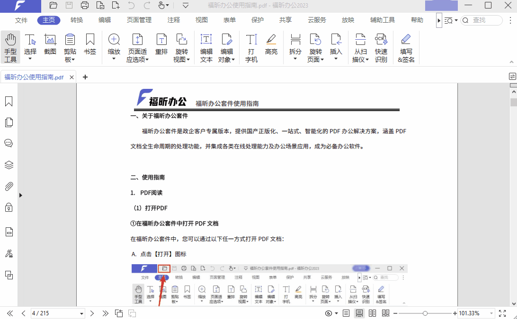Click the next page arrow button
The image size is (517, 319).
coord(93,313)
